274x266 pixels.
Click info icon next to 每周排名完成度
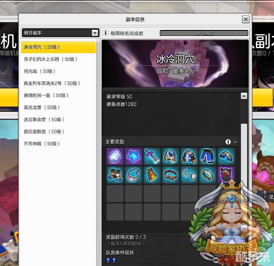coord(105,33)
